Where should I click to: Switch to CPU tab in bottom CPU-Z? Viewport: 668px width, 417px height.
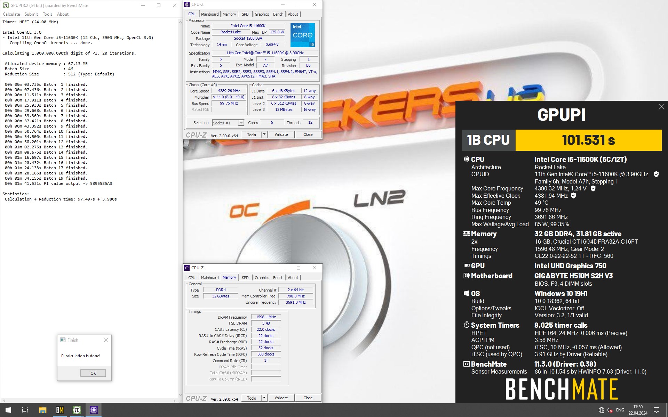coord(192,278)
